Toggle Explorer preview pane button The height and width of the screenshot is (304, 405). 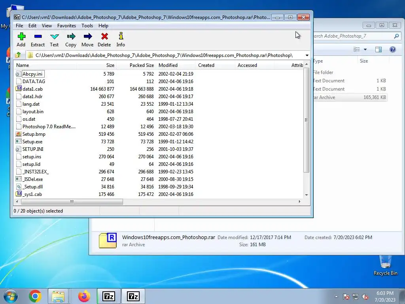pos(379,49)
